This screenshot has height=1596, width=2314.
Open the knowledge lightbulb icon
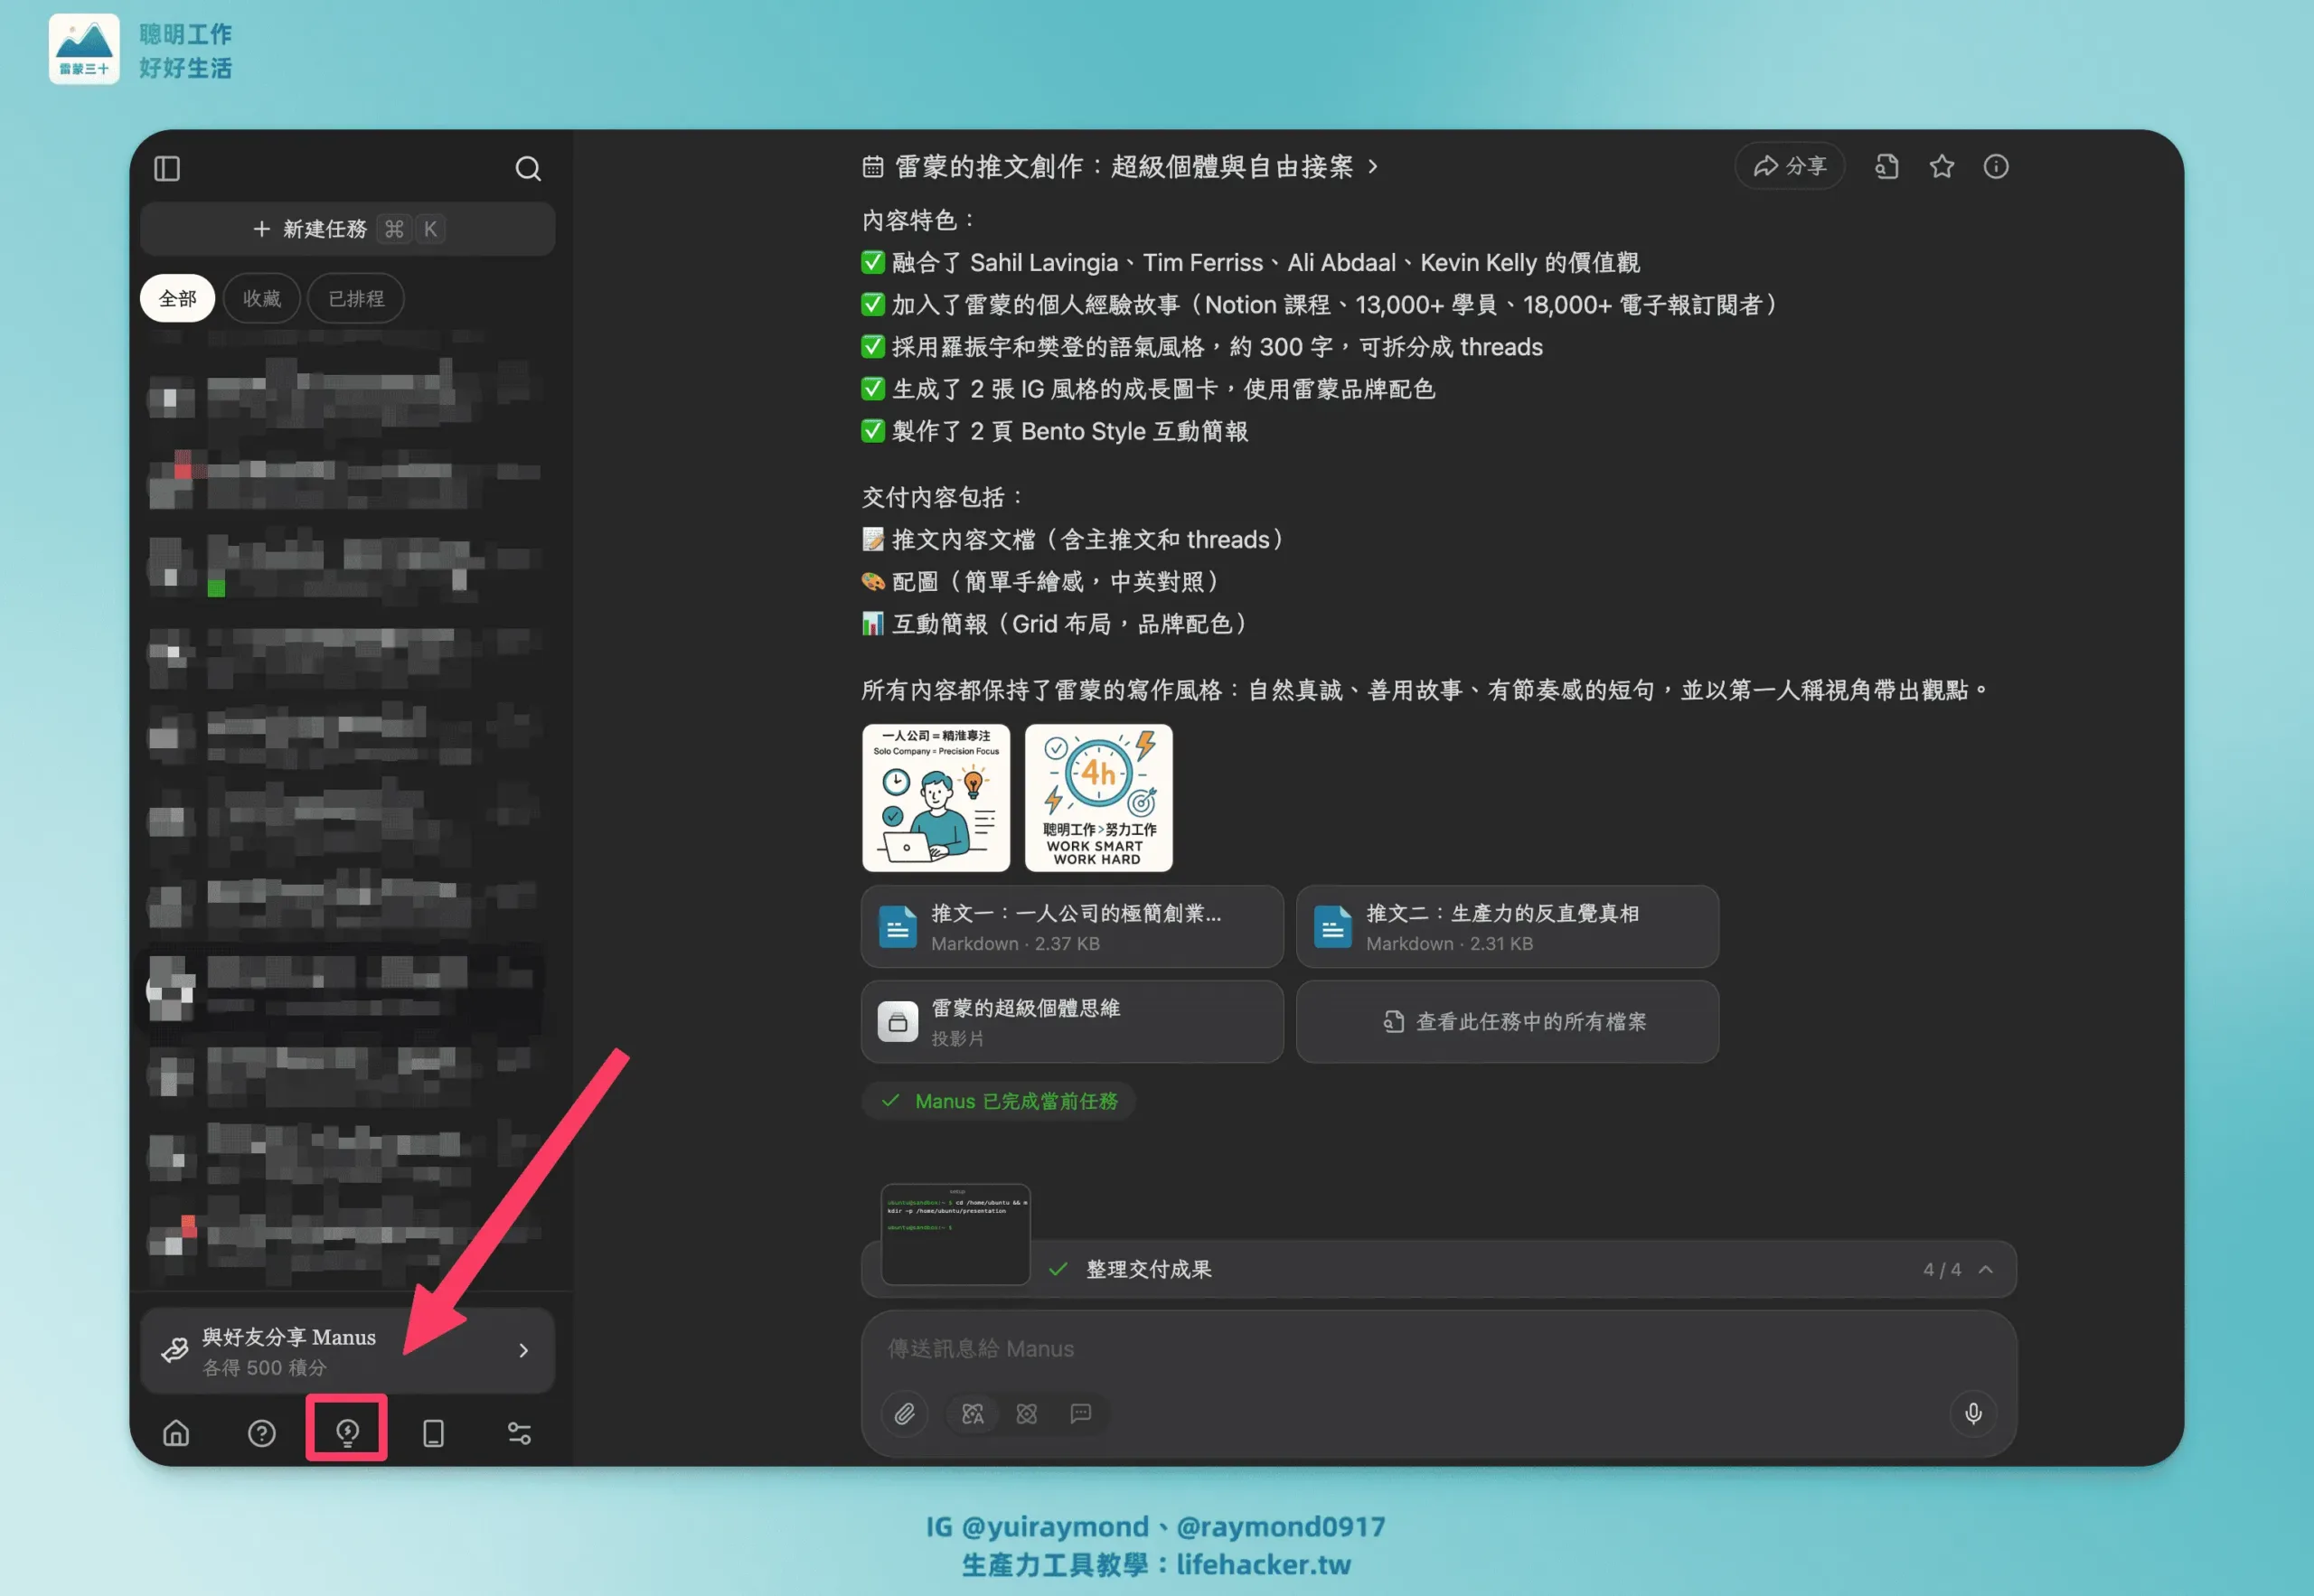coord(347,1433)
